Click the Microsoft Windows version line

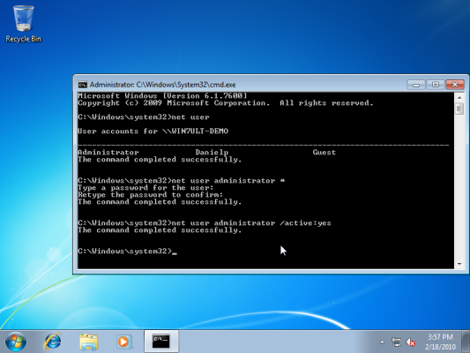coord(162,96)
